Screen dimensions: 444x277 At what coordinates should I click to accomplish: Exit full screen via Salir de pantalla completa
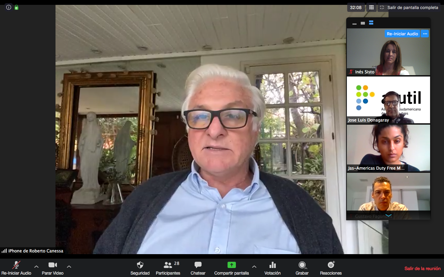coord(409,7)
